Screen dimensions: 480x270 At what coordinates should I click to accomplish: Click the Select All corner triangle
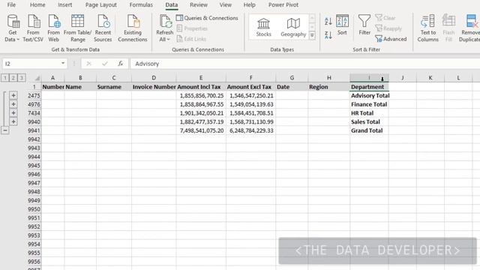[x=37, y=78]
